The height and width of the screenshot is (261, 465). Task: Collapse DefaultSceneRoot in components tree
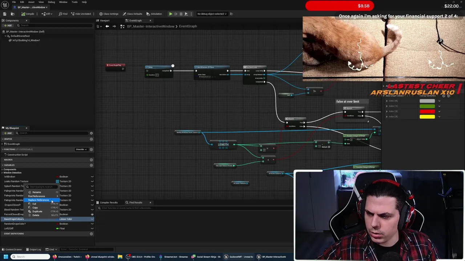coord(5,36)
